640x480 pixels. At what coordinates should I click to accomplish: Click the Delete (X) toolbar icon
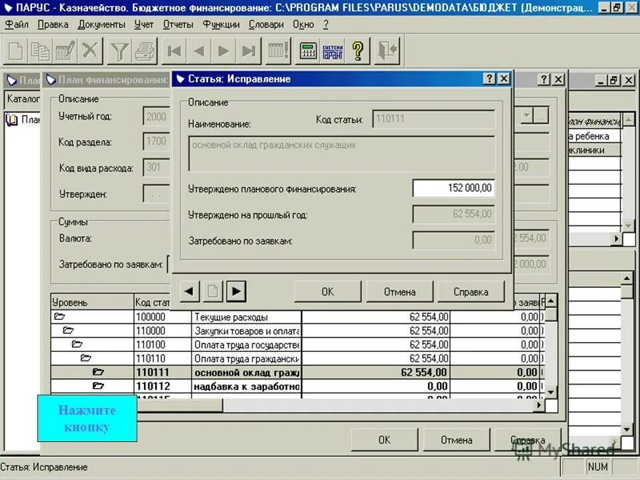pyautogui.click(x=90, y=51)
